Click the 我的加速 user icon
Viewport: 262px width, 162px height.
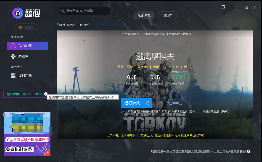click(x=13, y=46)
